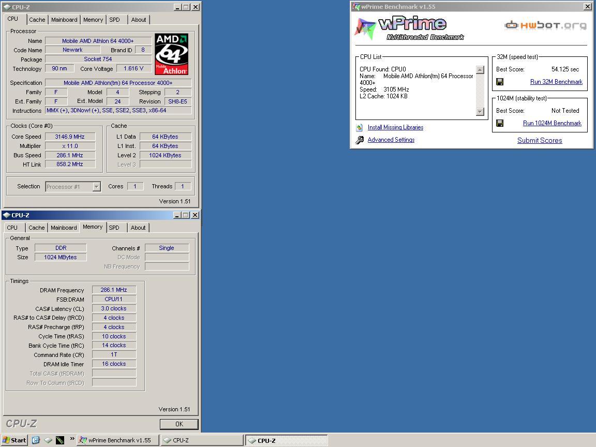Click the CAS# Latency value 3.0 clocks
Viewport: 596px width, 447px height.
tap(114, 308)
